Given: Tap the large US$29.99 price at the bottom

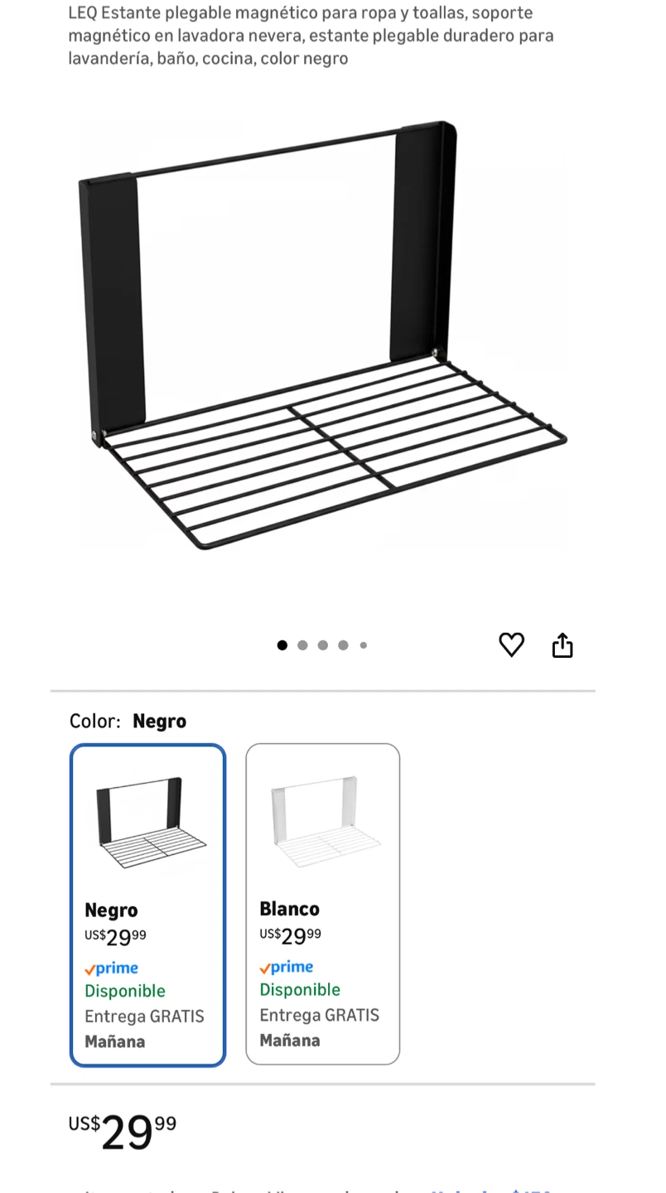Looking at the screenshot, I should (123, 1133).
